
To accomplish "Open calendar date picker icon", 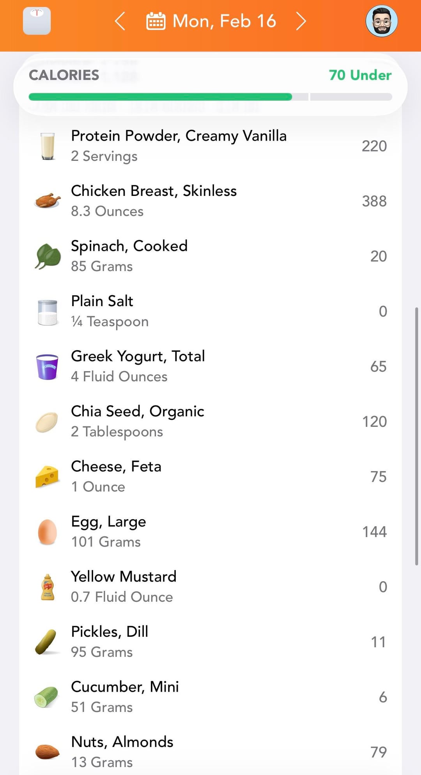I will [156, 21].
